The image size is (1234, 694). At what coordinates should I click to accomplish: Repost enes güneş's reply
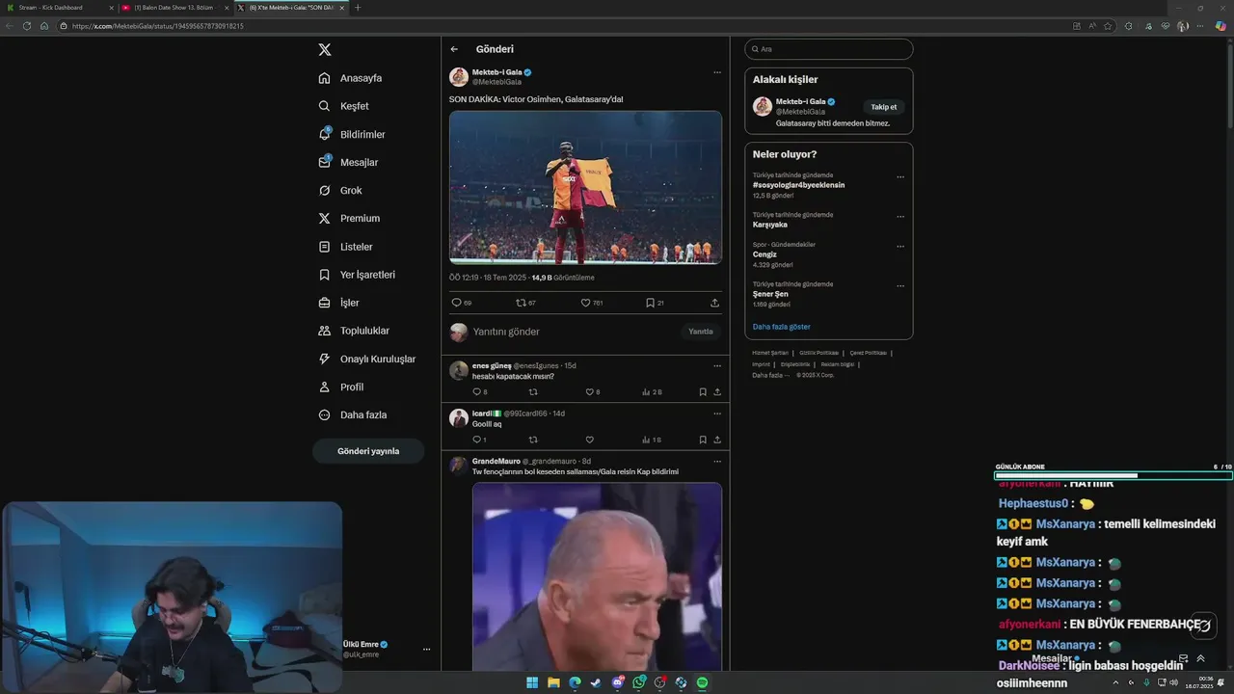[x=533, y=392]
